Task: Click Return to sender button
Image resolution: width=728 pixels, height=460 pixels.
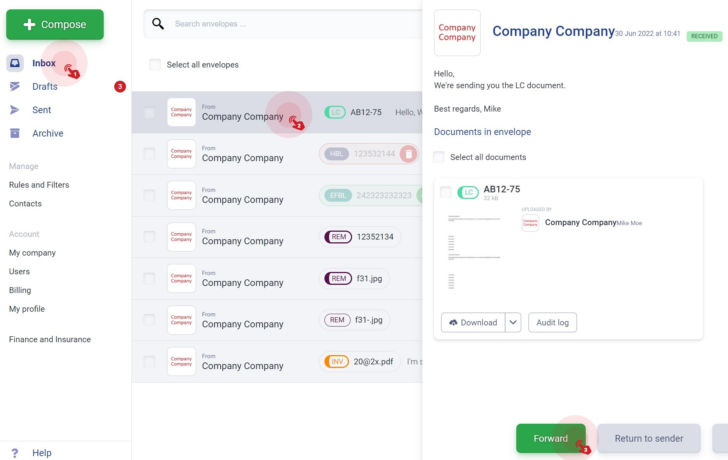Action: [648, 438]
